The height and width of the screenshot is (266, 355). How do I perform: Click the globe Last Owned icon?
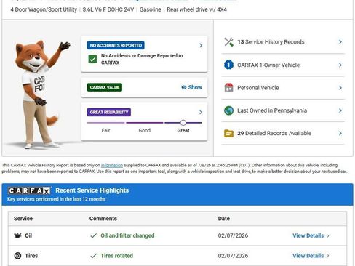pyautogui.click(x=228, y=110)
